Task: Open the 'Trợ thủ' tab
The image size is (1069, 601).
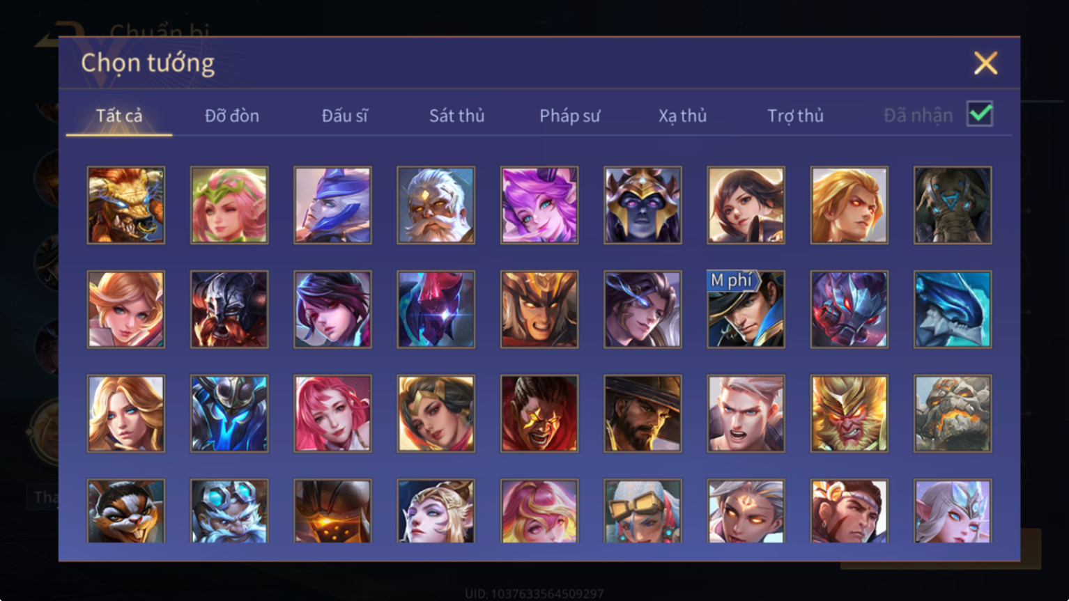Action: 796,116
